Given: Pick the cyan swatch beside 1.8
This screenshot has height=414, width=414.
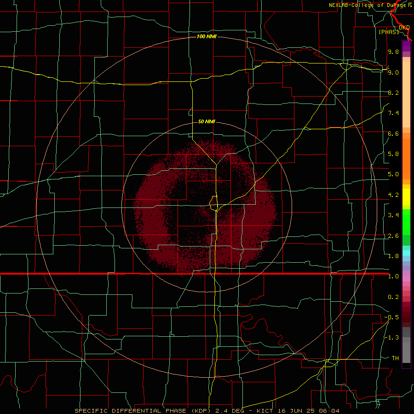Looking at the screenshot, I should (x=406, y=253).
